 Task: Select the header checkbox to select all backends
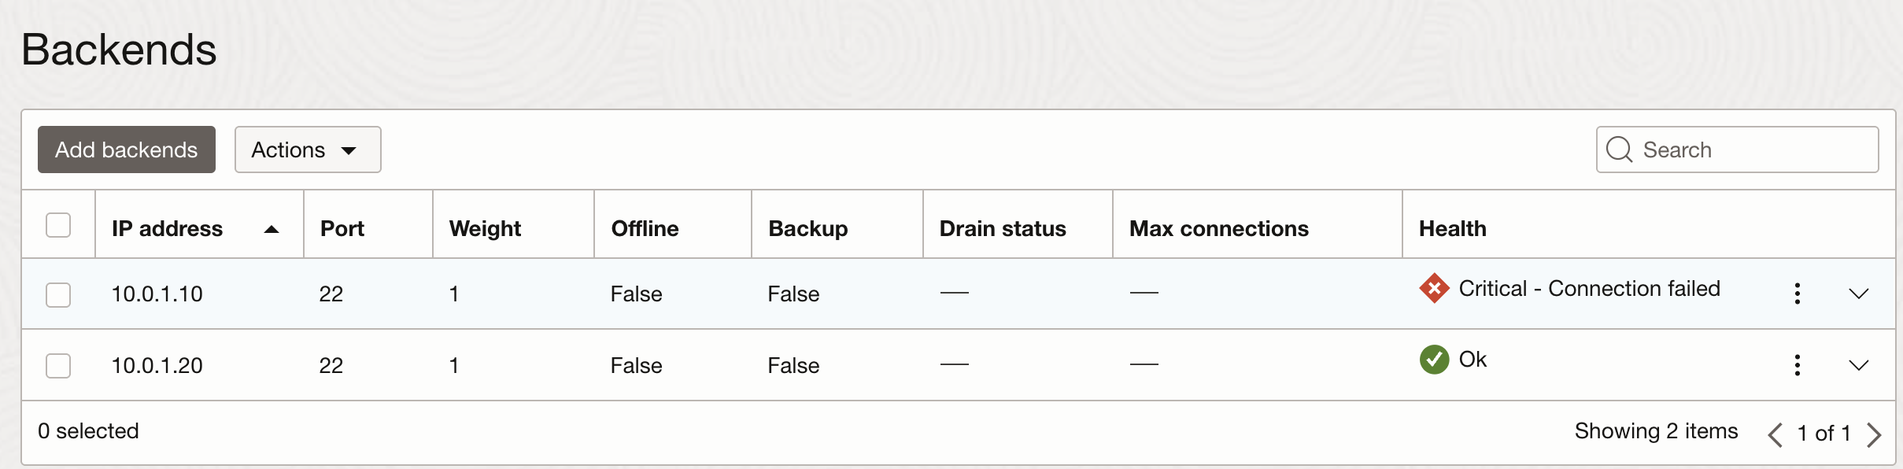click(x=58, y=225)
